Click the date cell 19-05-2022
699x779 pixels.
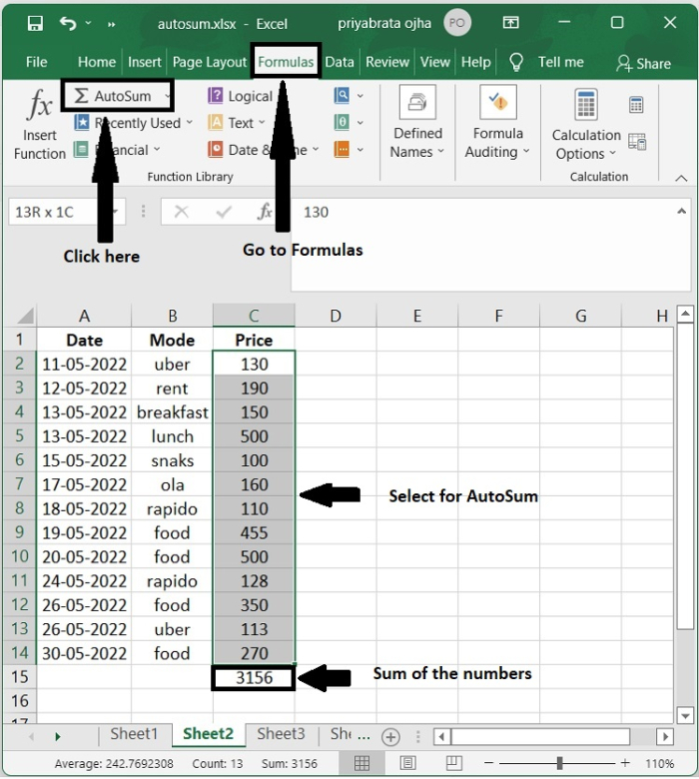(84, 532)
